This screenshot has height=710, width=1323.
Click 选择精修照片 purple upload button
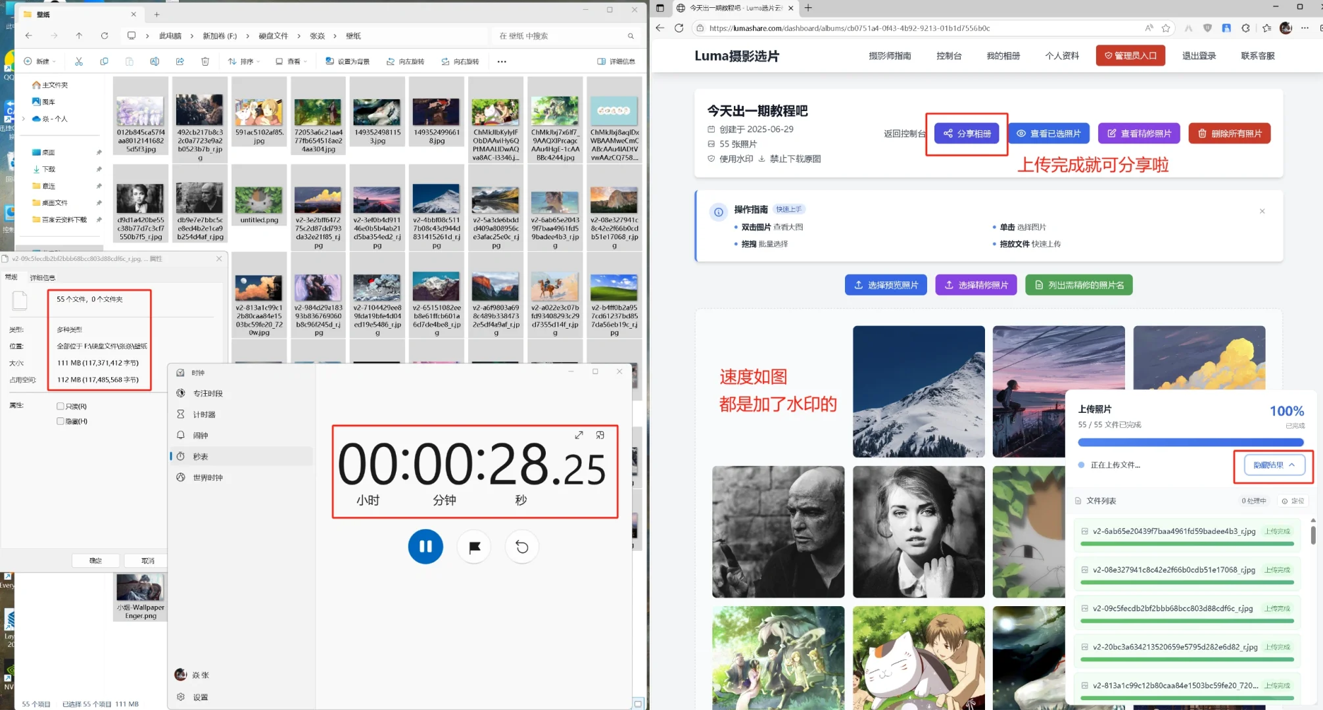point(976,285)
